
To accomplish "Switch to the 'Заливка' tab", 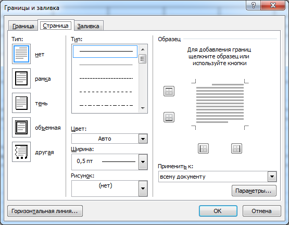I will pos(88,26).
